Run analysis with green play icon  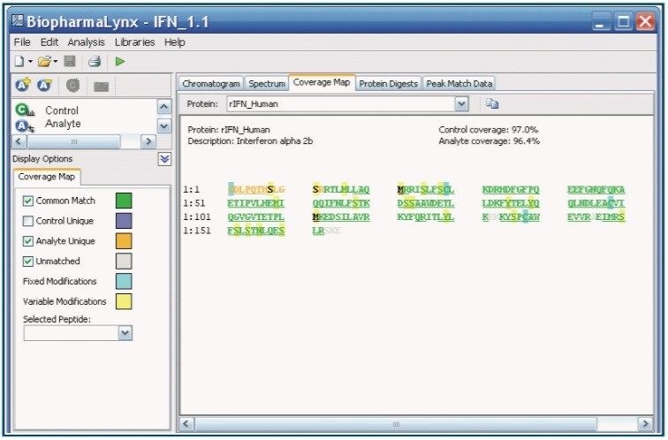(119, 62)
